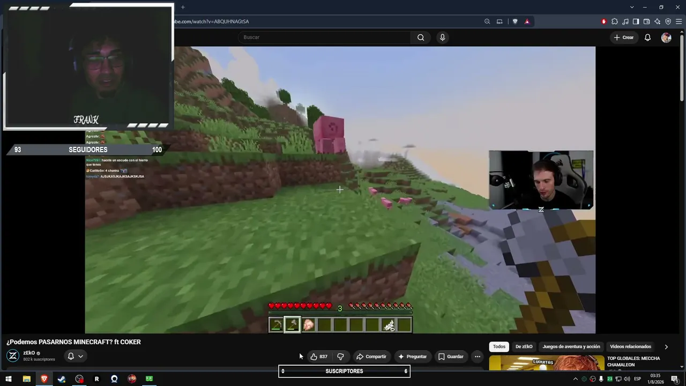Click the Crear button
This screenshot has width=686, height=386.
coord(624,38)
